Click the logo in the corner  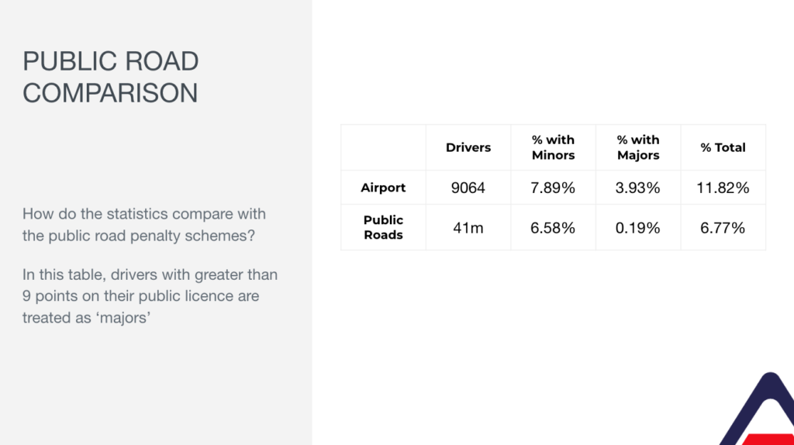pyautogui.click(x=758, y=409)
